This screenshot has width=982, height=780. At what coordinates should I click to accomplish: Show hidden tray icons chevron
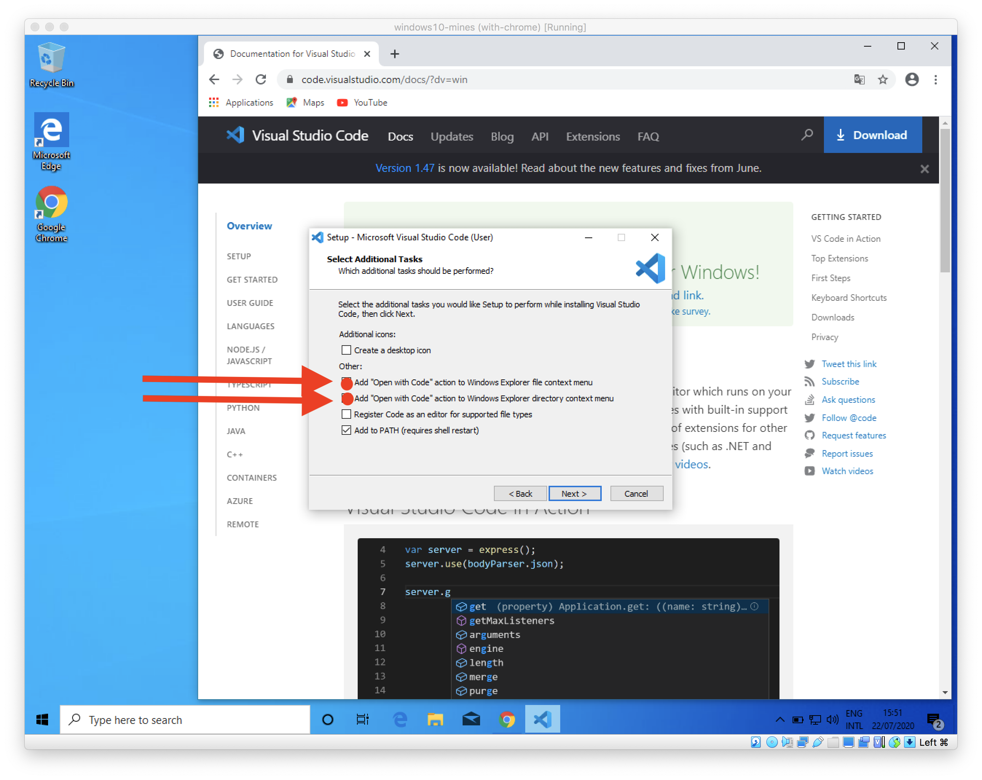[780, 720]
